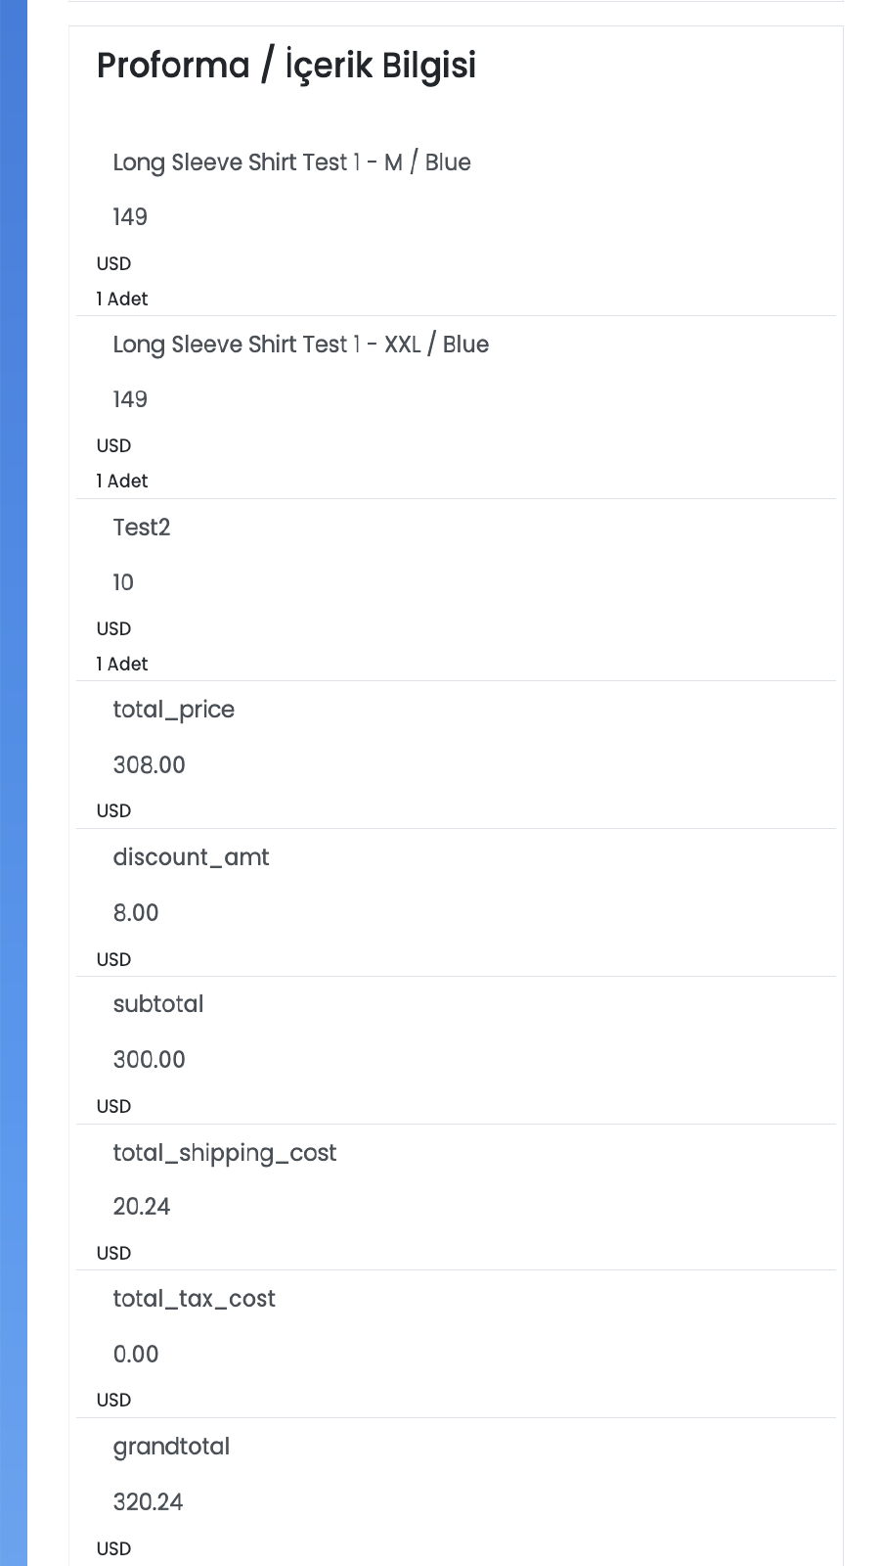Click the 300.00 subtotal value

pyautogui.click(x=149, y=1060)
